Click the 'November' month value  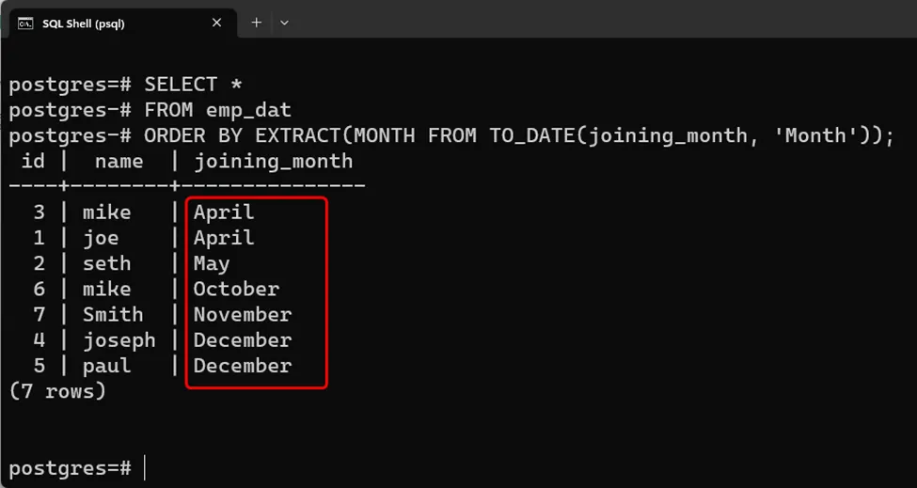[243, 314]
